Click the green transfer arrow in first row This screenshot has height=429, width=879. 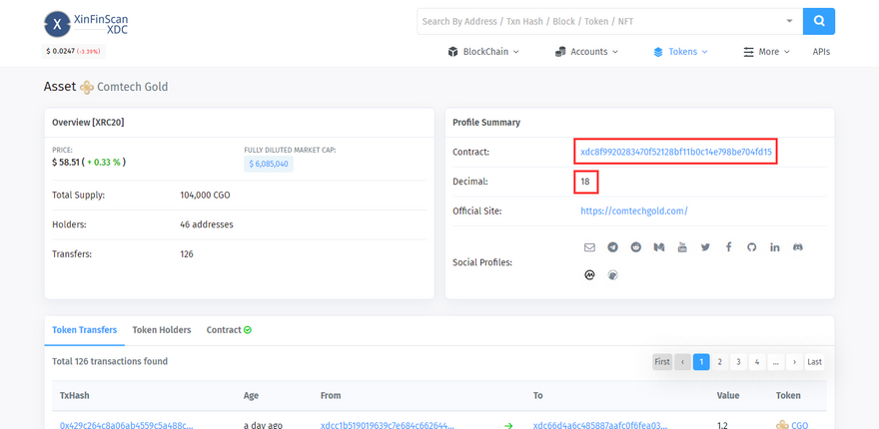pos(508,426)
